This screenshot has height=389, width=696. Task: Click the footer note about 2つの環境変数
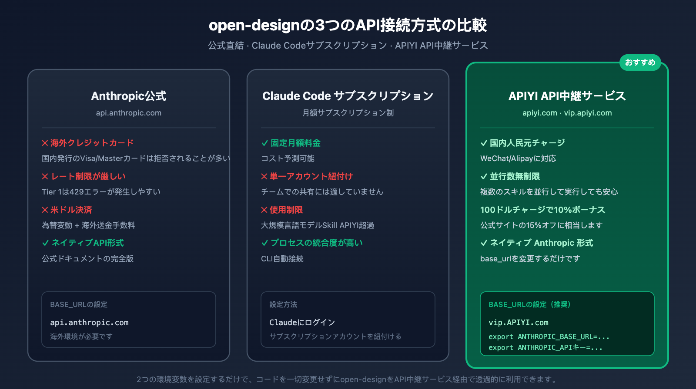pyautogui.click(x=348, y=379)
